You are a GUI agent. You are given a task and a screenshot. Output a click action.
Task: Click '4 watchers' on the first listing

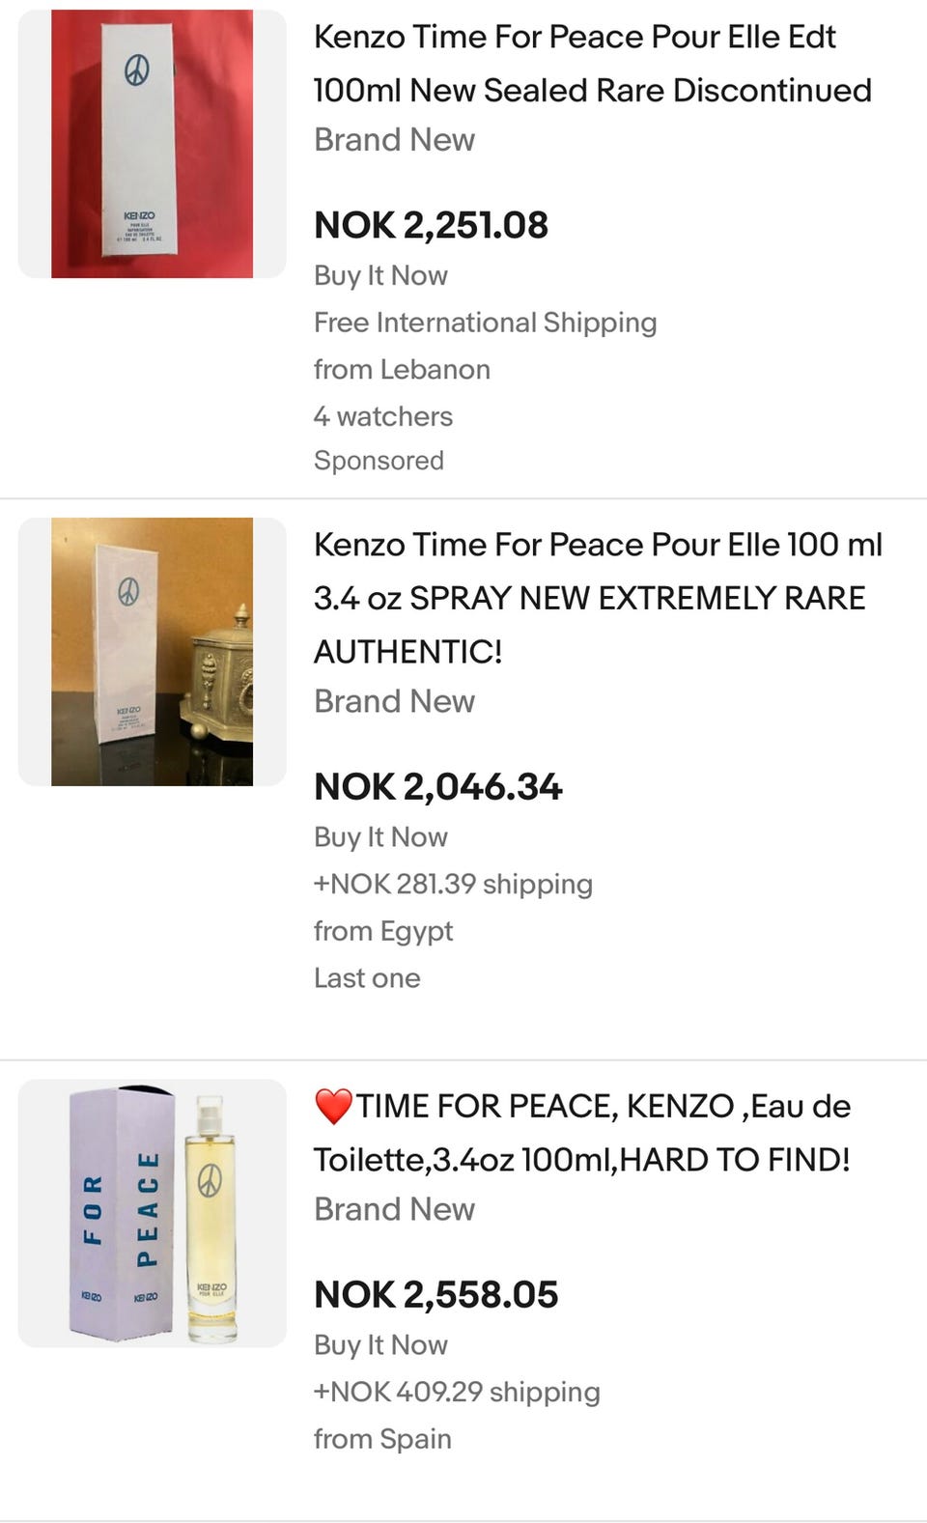click(x=382, y=416)
